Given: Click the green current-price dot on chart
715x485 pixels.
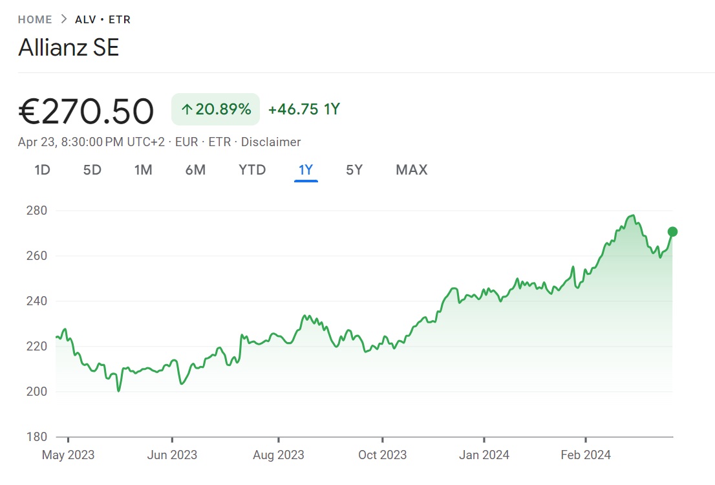Looking at the screenshot, I should point(672,232).
